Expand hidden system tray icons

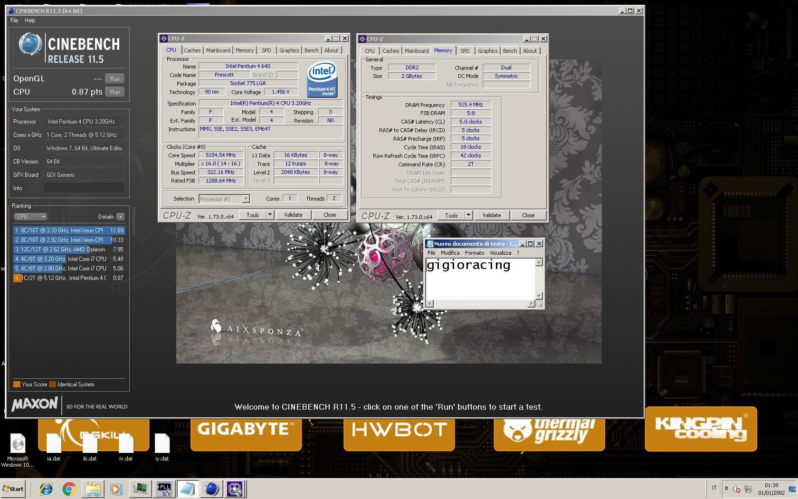[x=726, y=489]
